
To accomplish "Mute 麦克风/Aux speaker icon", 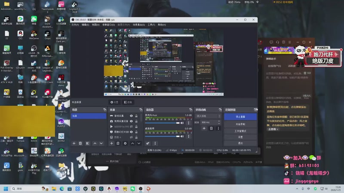I will (x=182, y=123).
